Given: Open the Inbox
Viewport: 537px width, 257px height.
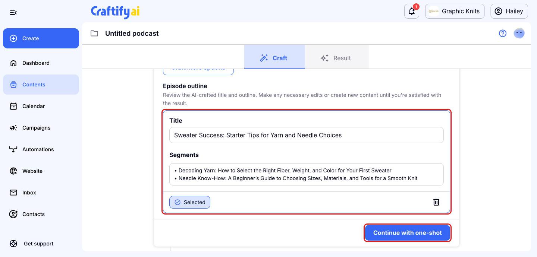Looking at the screenshot, I should (x=41, y=193).
